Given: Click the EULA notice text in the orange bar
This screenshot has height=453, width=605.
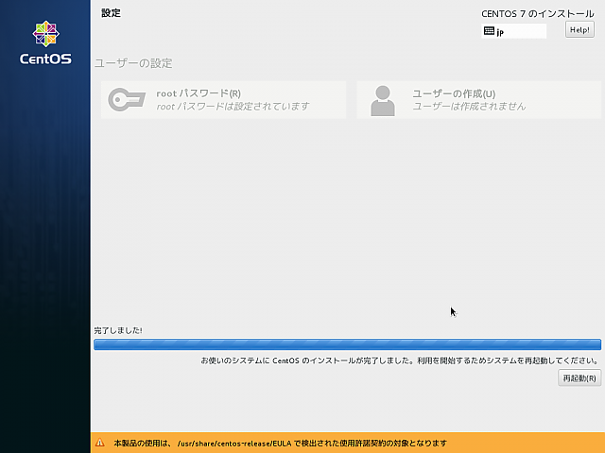Looking at the screenshot, I should pyautogui.click(x=280, y=443).
